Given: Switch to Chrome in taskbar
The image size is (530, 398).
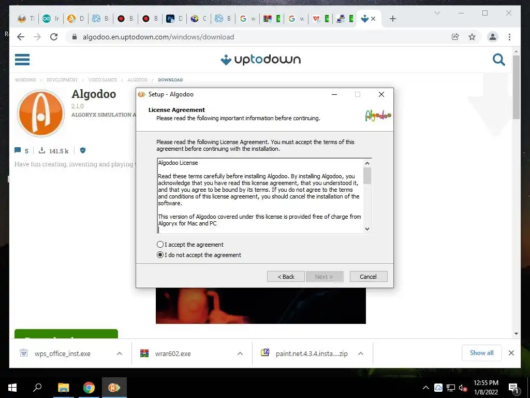Looking at the screenshot, I should tap(89, 388).
